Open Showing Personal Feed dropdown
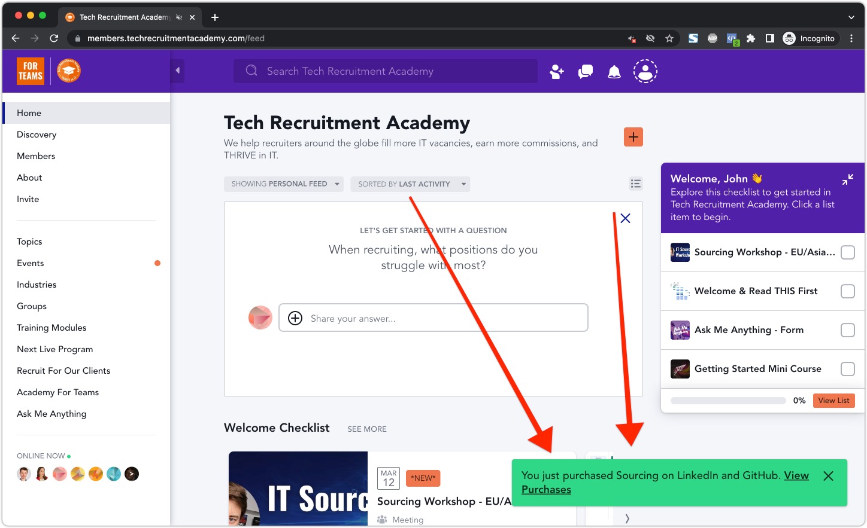This screenshot has width=867, height=528. tap(283, 184)
